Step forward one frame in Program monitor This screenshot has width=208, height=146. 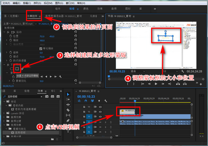[x=163, y=84]
